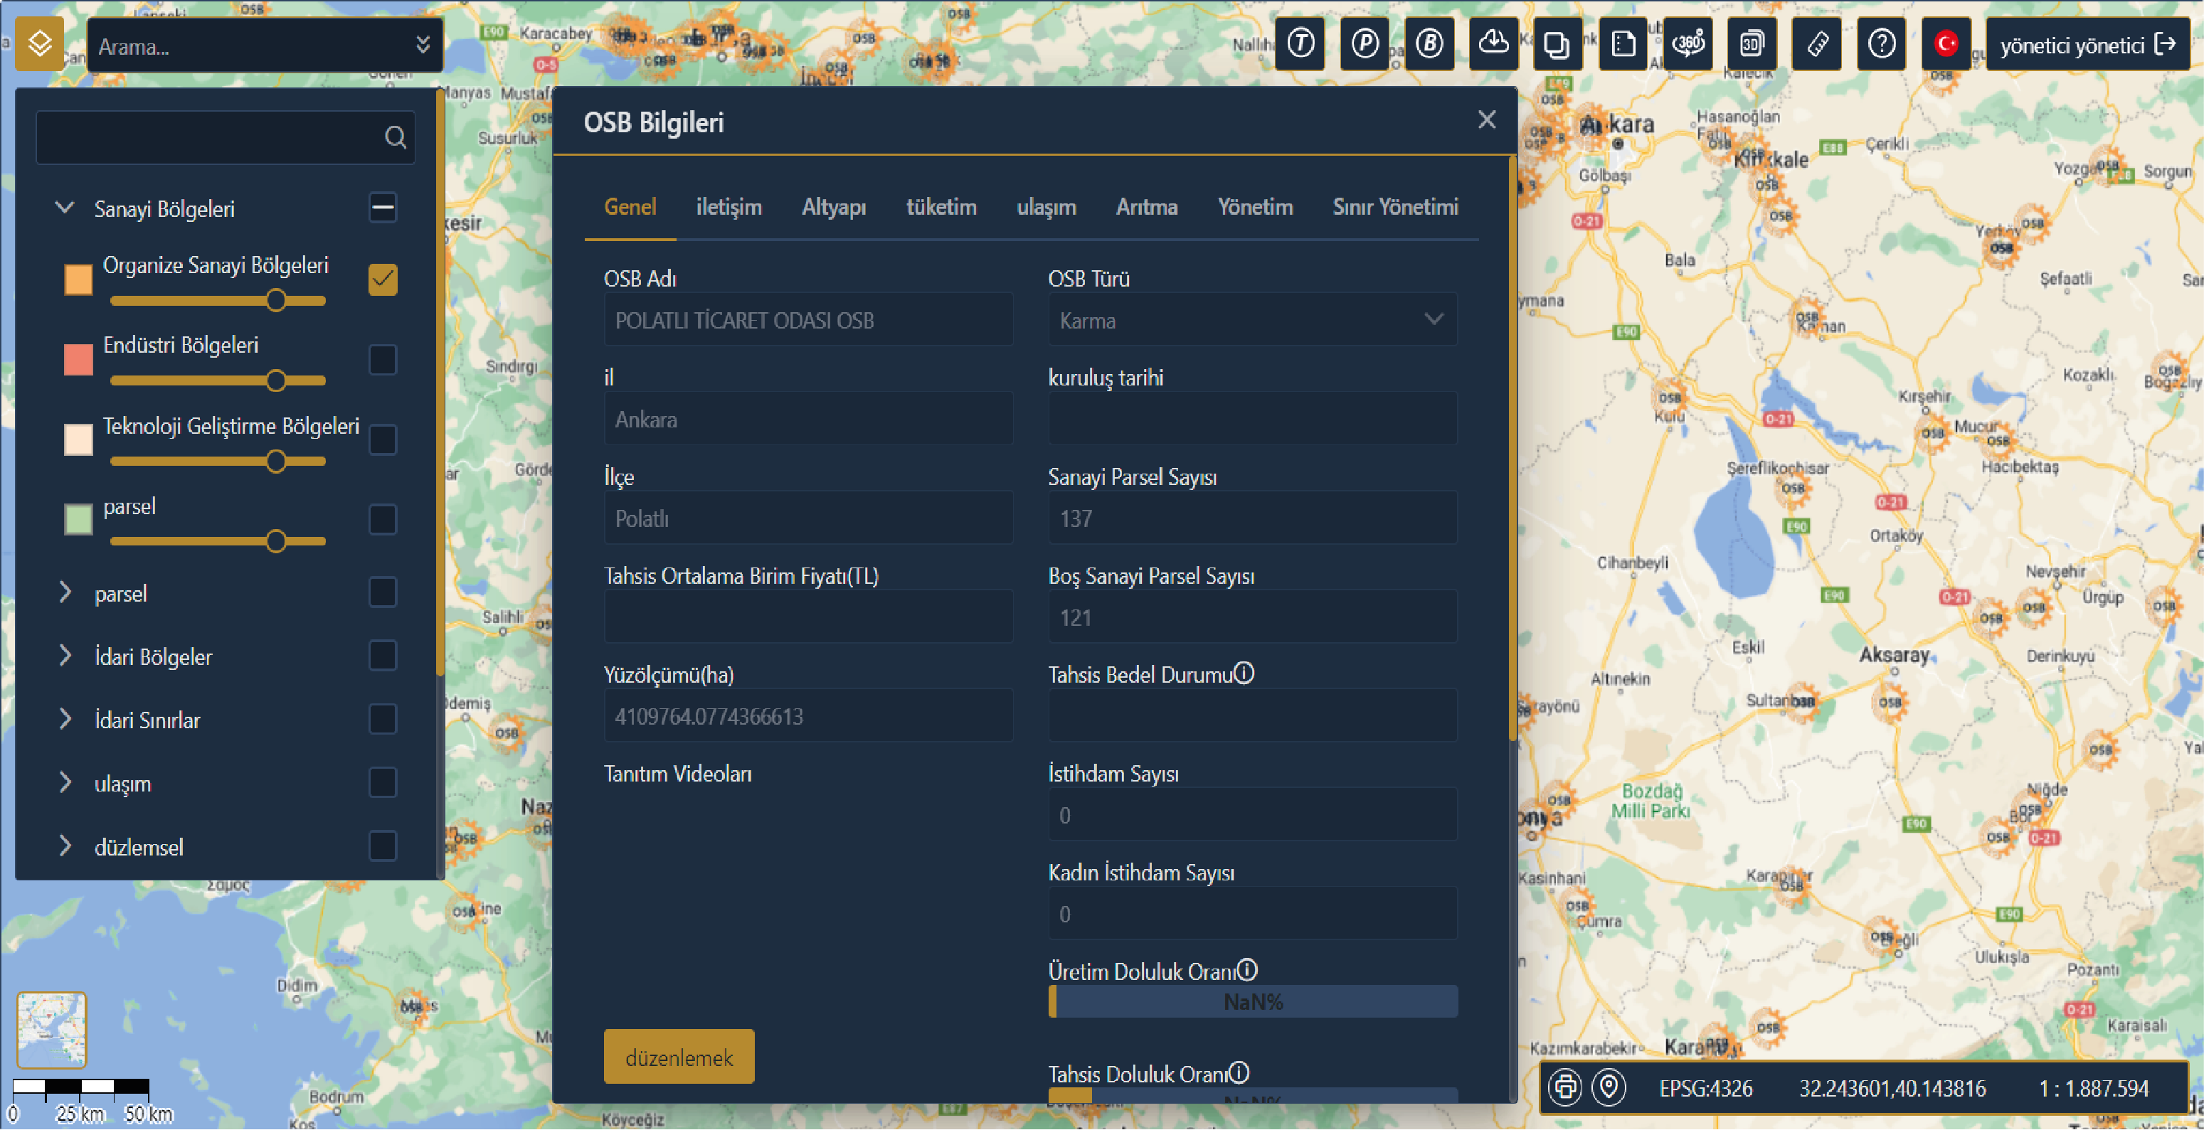2204x1130 pixels.
Task: Click info icon beside Üretim Doluluk Oranı
Action: click(x=1247, y=970)
